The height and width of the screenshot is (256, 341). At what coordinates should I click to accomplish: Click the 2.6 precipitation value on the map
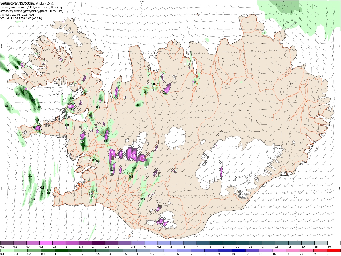33,100
